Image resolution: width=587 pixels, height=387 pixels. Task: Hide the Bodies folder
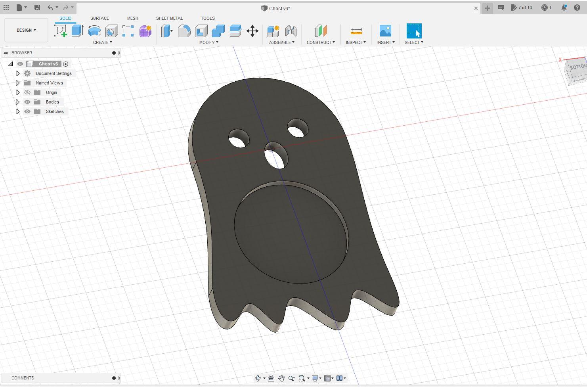pyautogui.click(x=27, y=102)
